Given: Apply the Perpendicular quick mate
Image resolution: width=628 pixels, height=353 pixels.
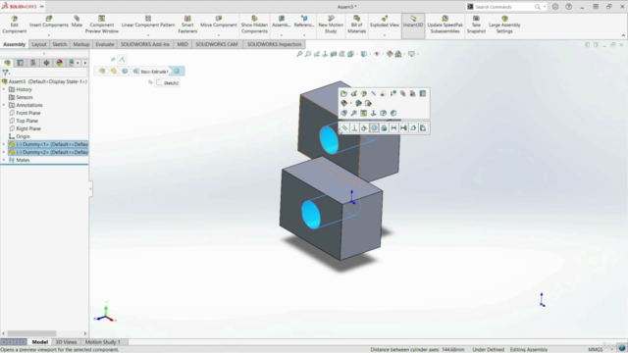Looking at the screenshot, I should click(x=354, y=128).
